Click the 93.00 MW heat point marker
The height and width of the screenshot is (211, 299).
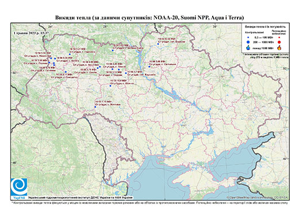[x=158, y=44]
